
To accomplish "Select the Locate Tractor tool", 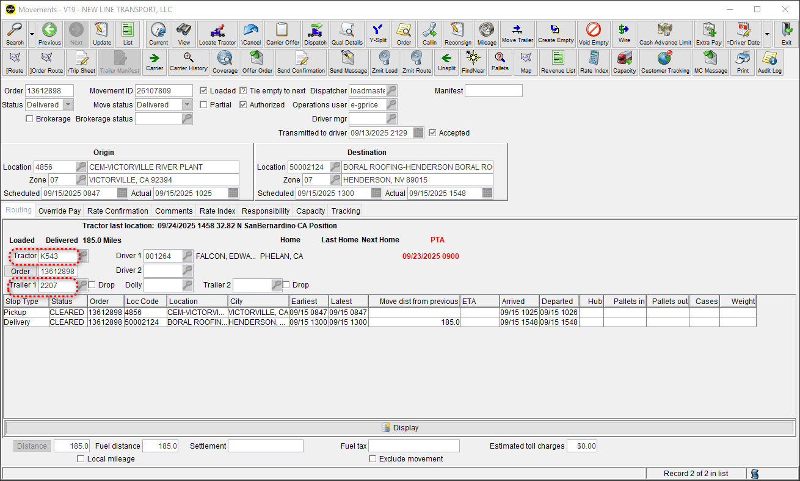I will pos(217,34).
